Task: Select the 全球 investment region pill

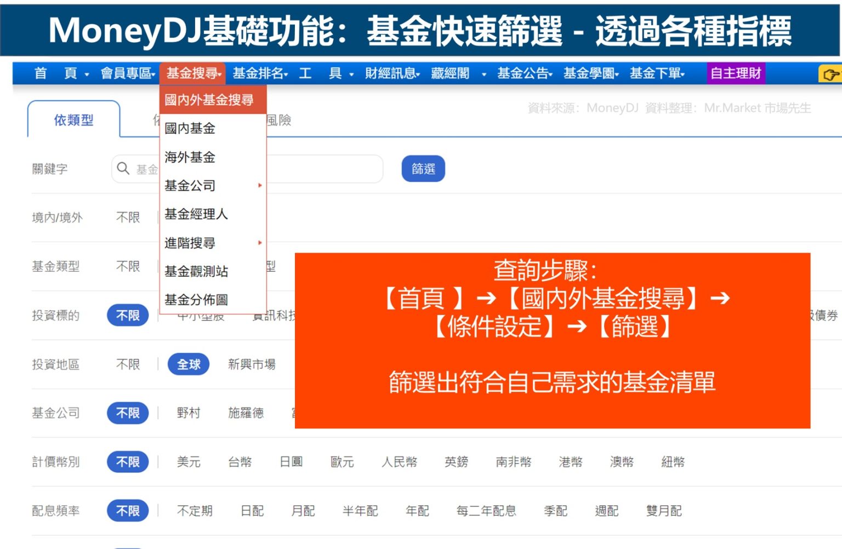Action: coord(189,364)
